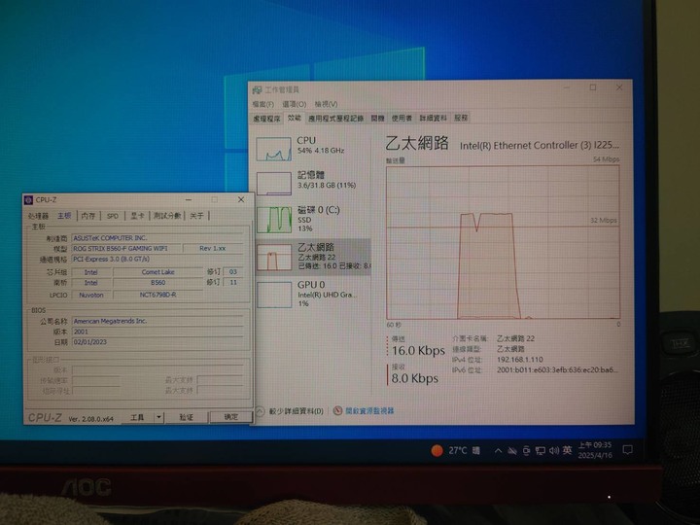This screenshot has height=525, width=700.
Task: Collapse details with the 較少詳細資料(D) arrow
Action: [261, 410]
